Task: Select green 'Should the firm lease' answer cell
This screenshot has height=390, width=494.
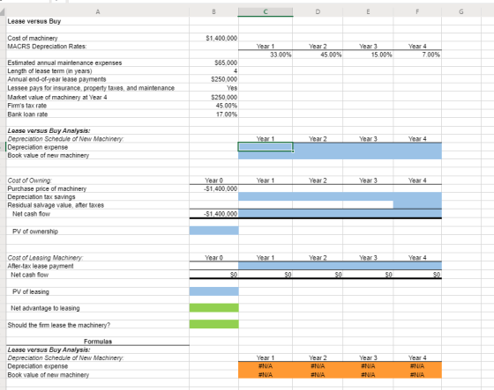Action: (x=213, y=324)
